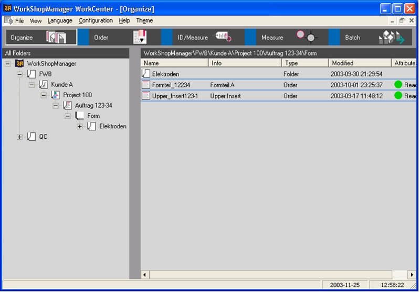Image resolution: width=420 pixels, height=292 pixels.
Task: Click modified date 2003-10-01 23:25:37
Action: point(356,85)
